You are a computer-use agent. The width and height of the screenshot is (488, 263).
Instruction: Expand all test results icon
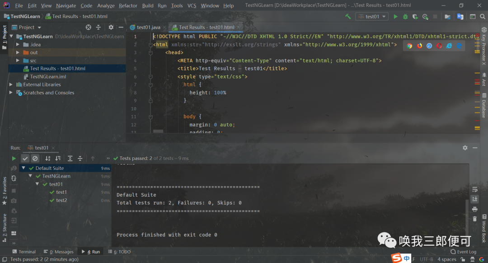coord(70,159)
